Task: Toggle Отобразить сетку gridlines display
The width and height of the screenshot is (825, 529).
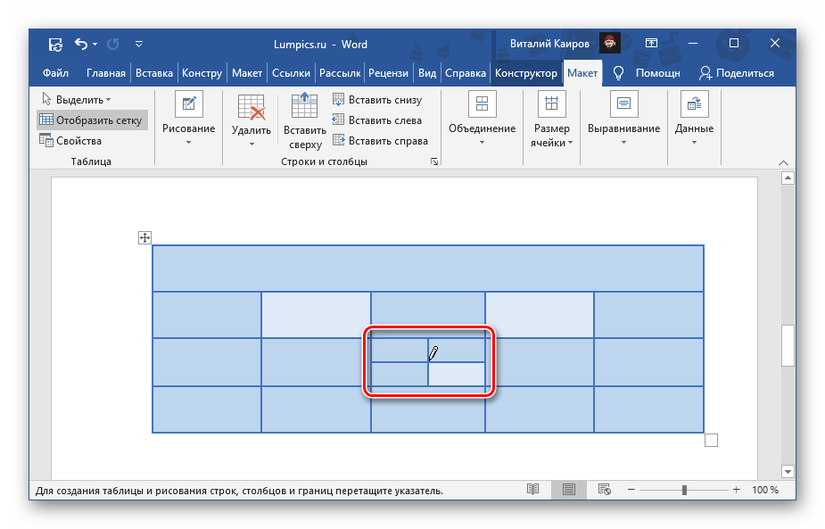Action: pos(90,120)
